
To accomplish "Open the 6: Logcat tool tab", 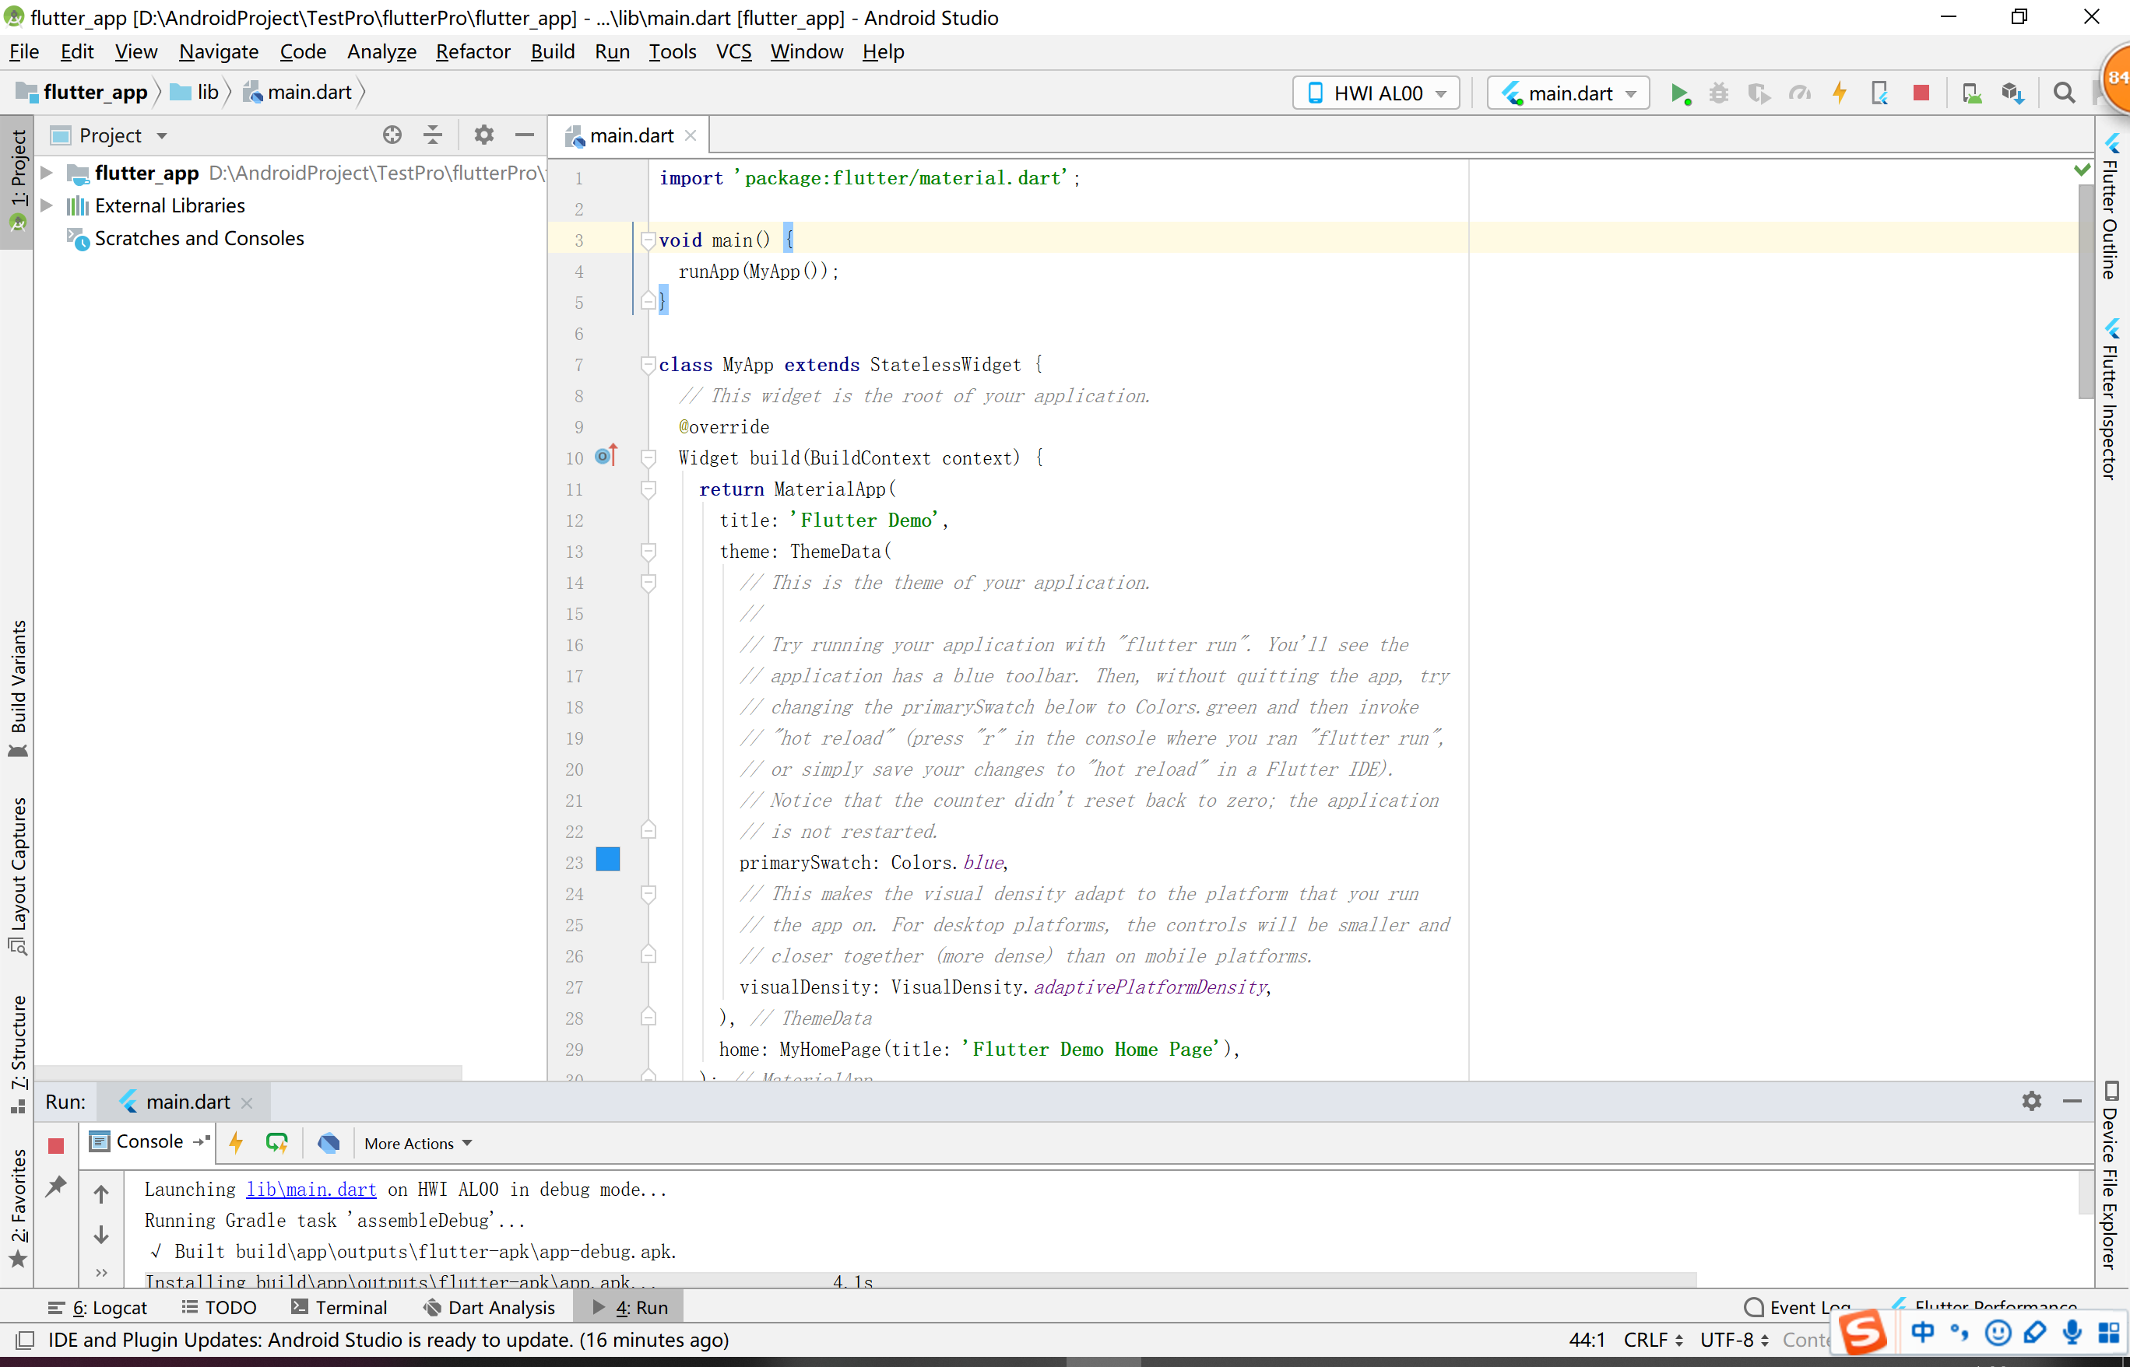I will coord(97,1308).
